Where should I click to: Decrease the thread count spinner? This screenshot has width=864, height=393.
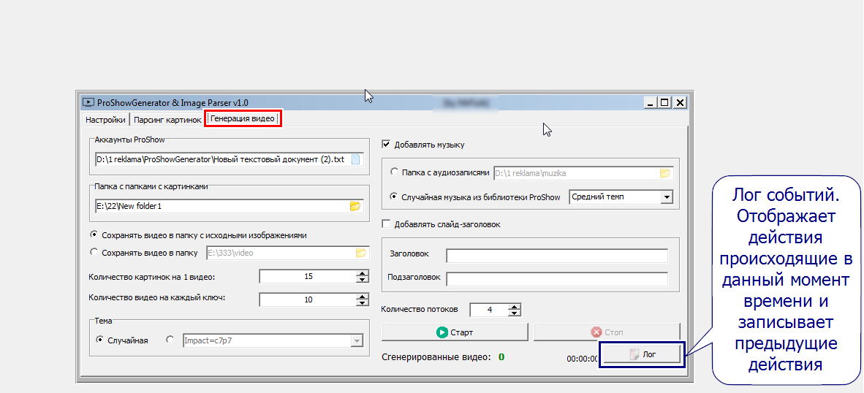[x=514, y=313]
